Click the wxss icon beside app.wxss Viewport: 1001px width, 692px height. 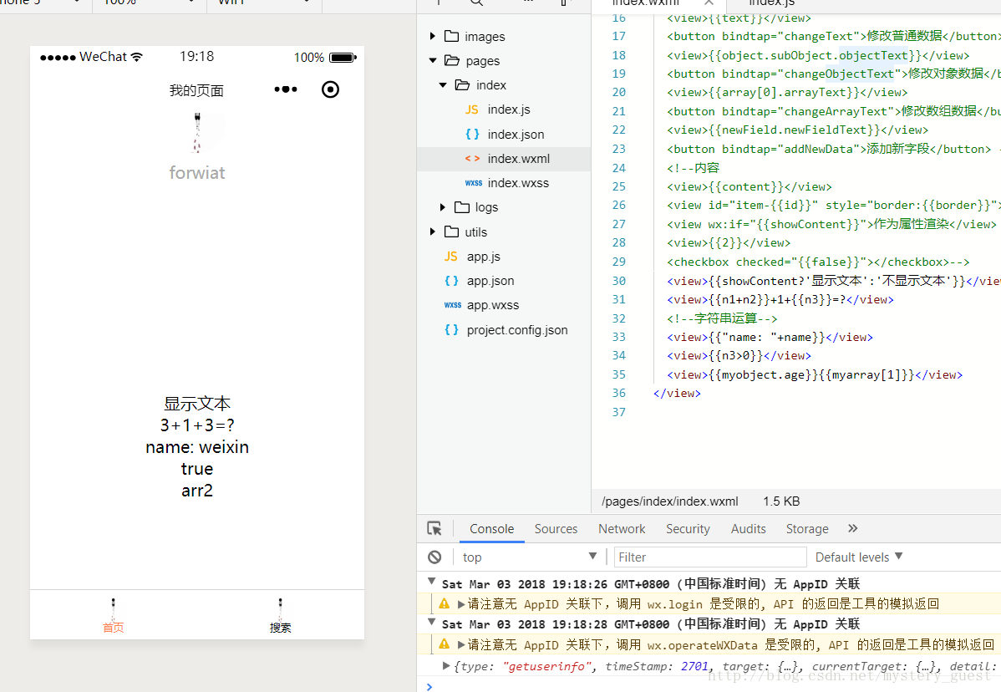coord(453,305)
